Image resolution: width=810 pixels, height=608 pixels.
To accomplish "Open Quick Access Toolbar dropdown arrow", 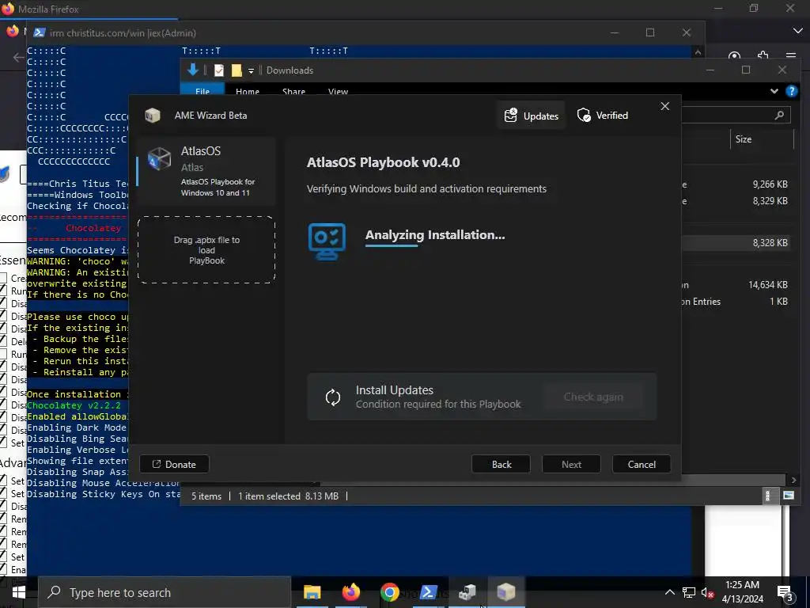I will click(251, 70).
